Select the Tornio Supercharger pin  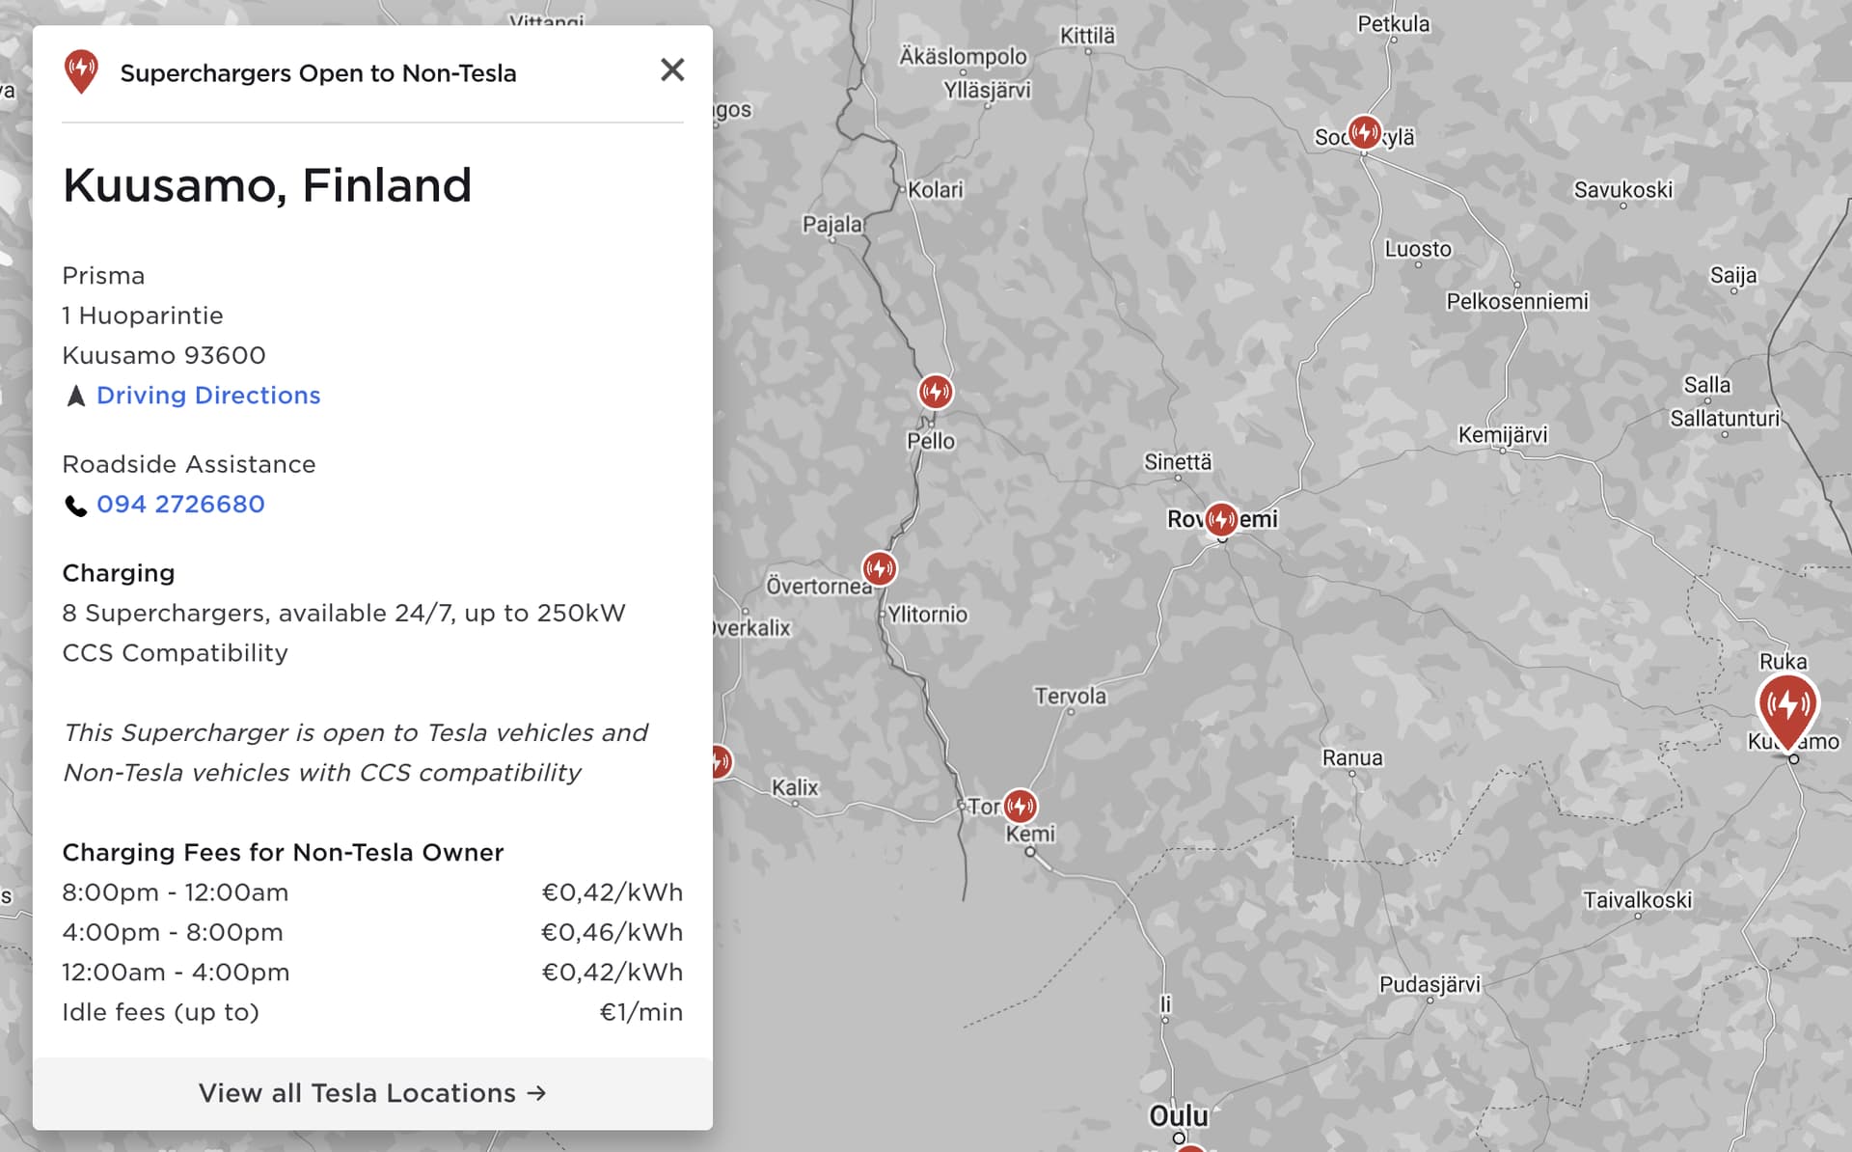(1020, 806)
